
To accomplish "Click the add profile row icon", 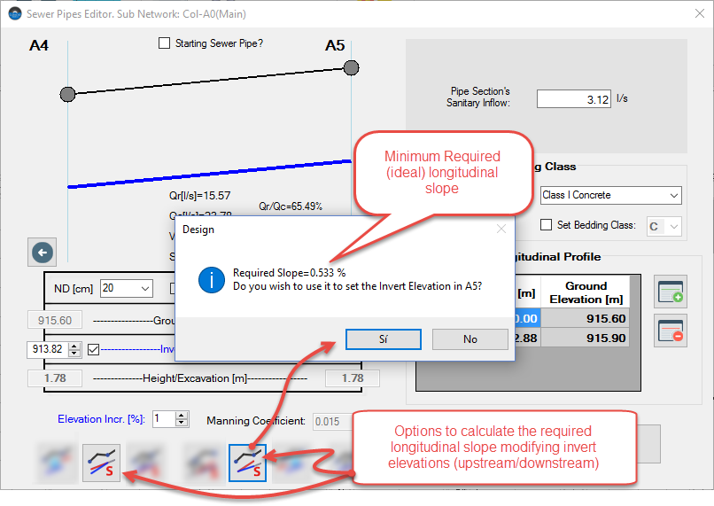I will coord(671,292).
